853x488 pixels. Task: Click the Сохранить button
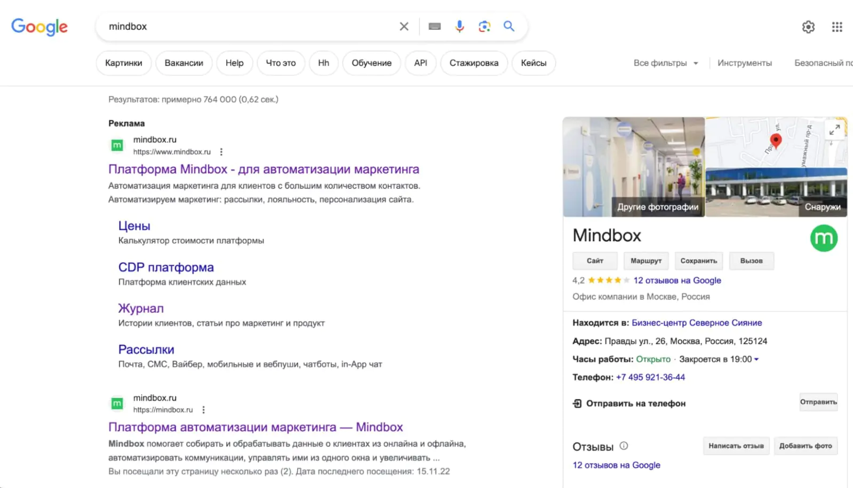click(699, 261)
